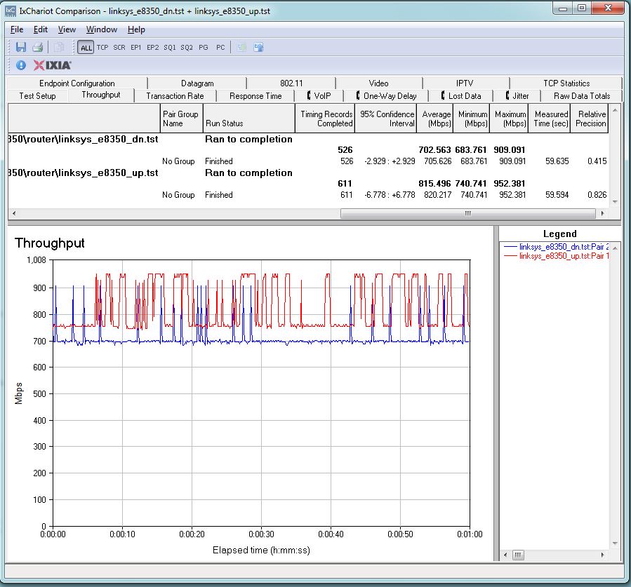Toggle the EP2 filter button
This screenshot has height=587, width=631.
tap(152, 48)
